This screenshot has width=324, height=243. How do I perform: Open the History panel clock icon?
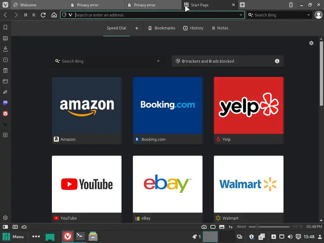pyautogui.click(x=5, y=60)
